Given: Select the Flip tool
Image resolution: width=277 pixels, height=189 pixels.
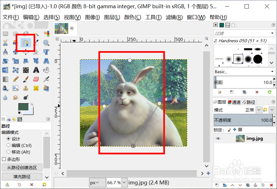Looking at the screenshot, I should (5, 70).
